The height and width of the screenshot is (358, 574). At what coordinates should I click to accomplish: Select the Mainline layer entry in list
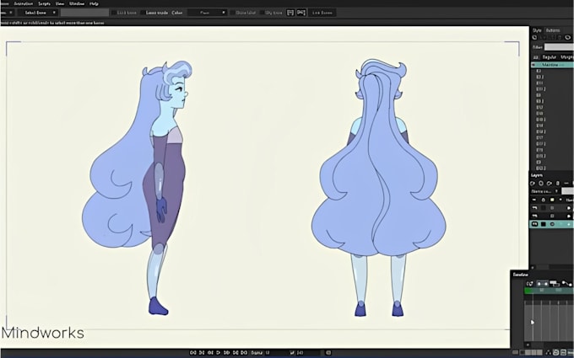tap(552, 65)
